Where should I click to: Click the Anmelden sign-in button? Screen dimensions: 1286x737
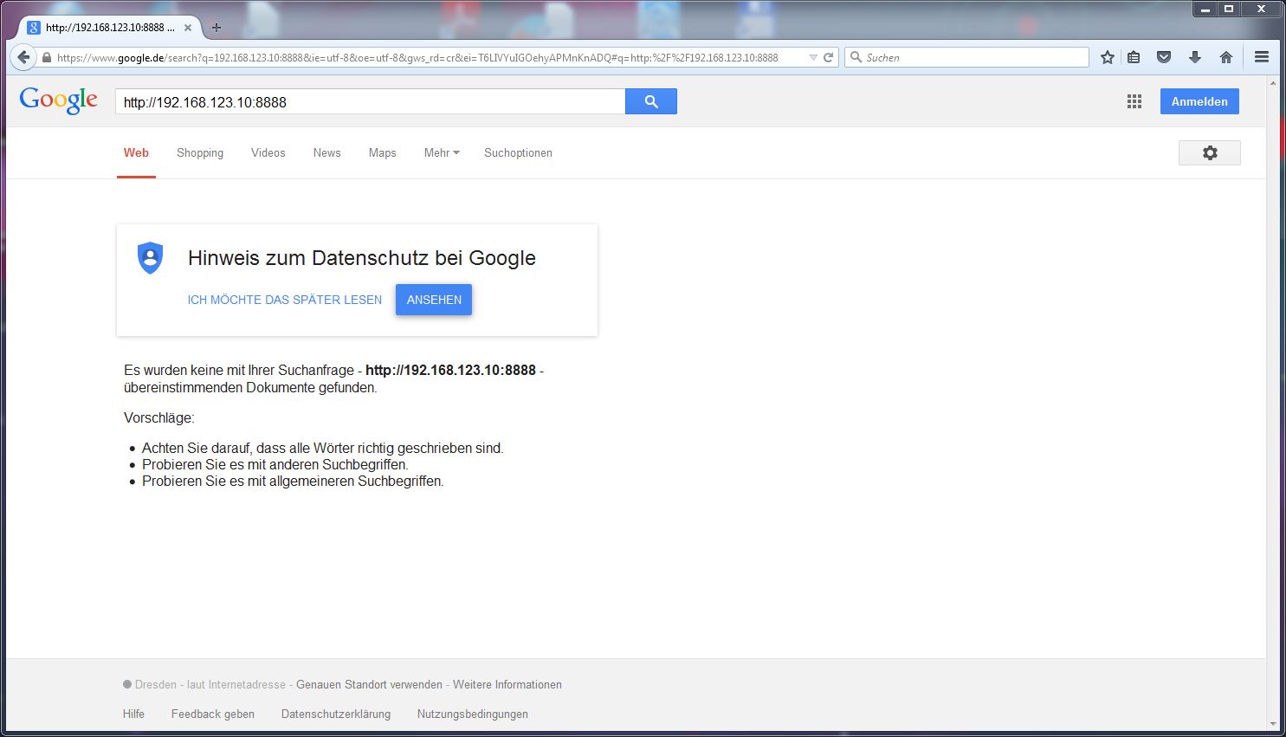(1199, 101)
